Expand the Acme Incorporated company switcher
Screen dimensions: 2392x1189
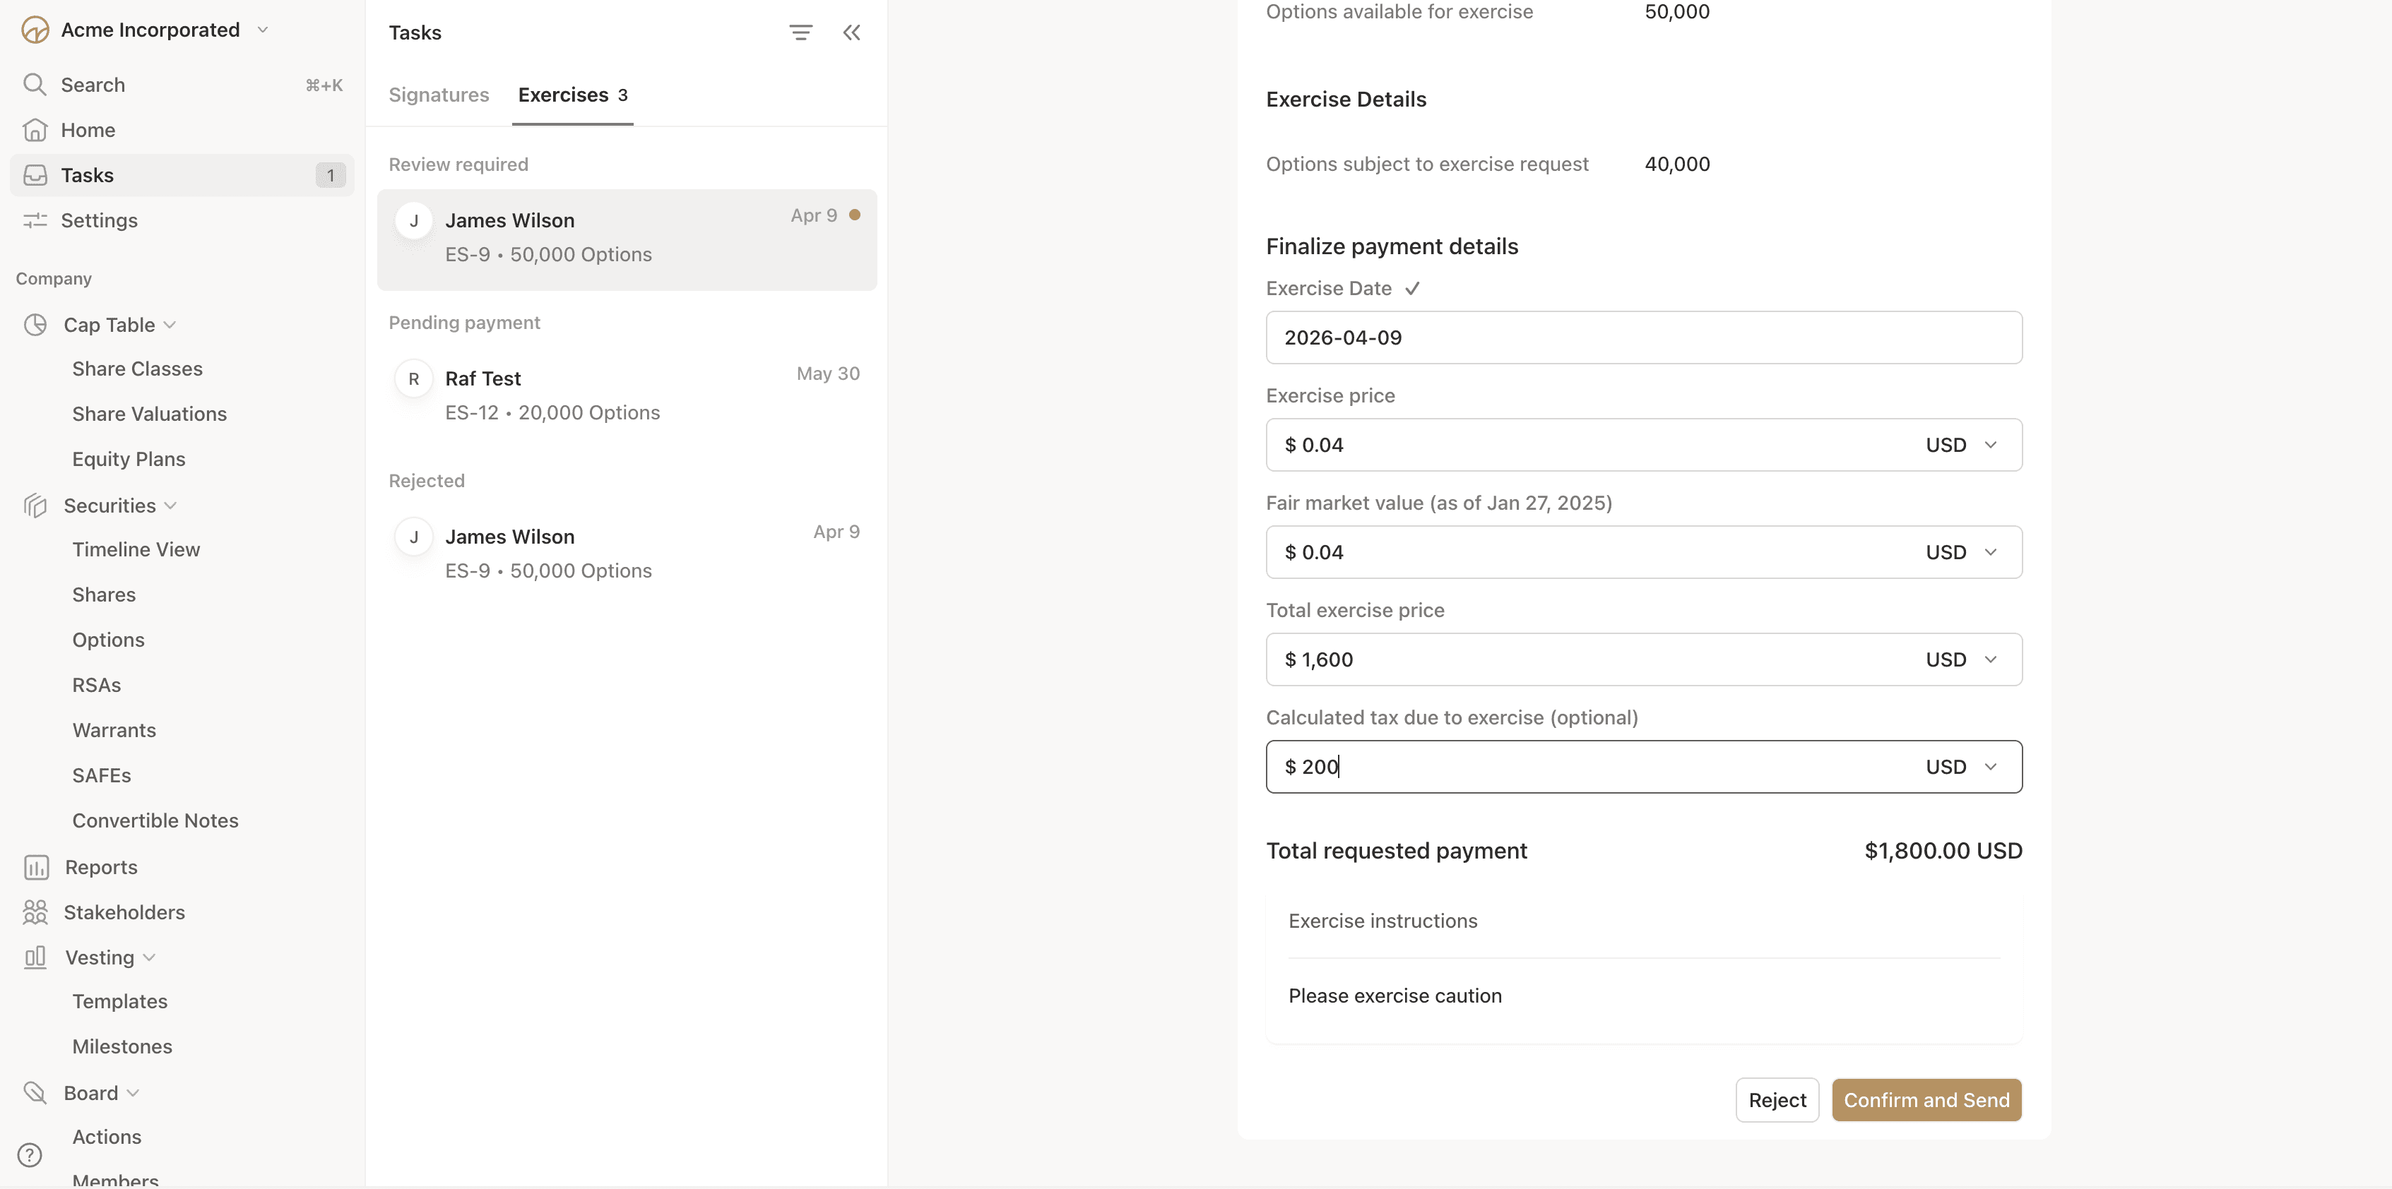263,30
